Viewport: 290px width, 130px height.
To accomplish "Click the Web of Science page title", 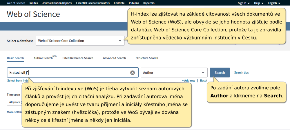I will pyautogui.click(x=33, y=14).
